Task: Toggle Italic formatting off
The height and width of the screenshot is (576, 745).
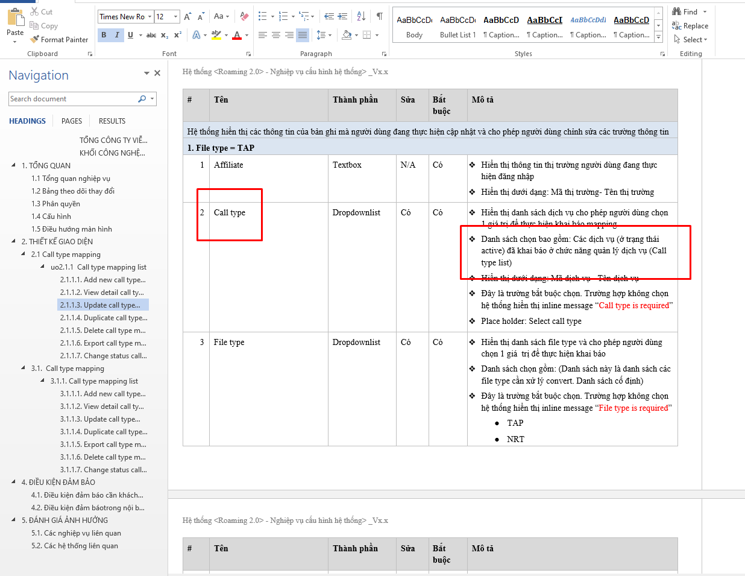Action: pyautogui.click(x=117, y=35)
